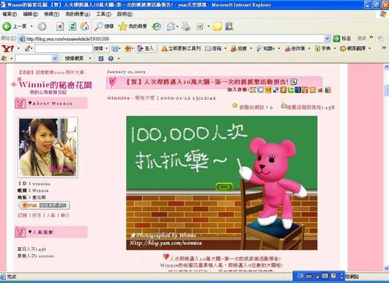Click the Yahoo Y! logo icon
This screenshot has height=283, width=389.
8,48
